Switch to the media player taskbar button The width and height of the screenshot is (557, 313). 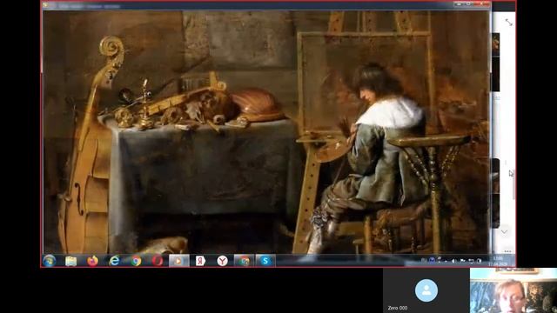(x=179, y=261)
